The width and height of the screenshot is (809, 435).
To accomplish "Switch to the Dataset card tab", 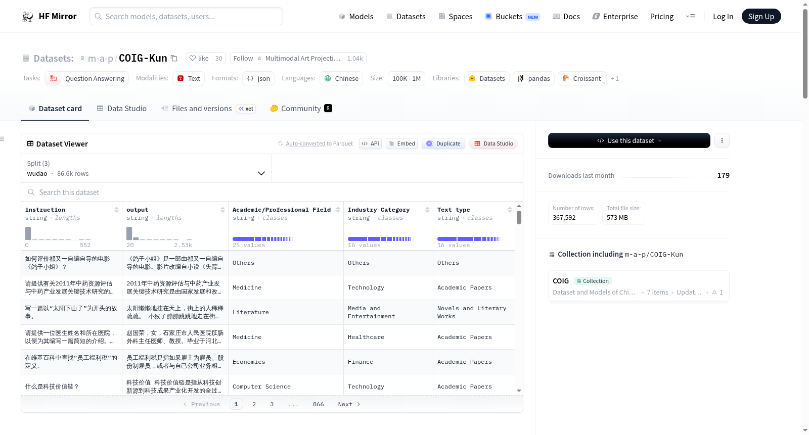I will (x=55, y=108).
